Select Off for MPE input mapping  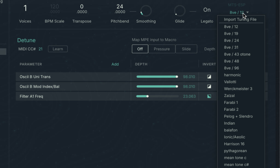pos(140,49)
